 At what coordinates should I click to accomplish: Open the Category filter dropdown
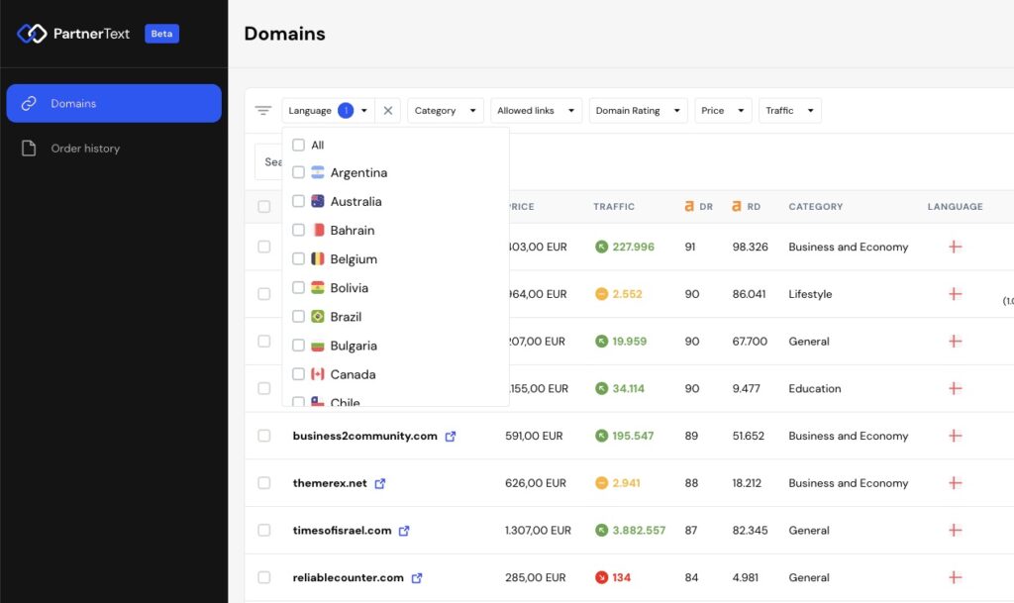coord(446,111)
